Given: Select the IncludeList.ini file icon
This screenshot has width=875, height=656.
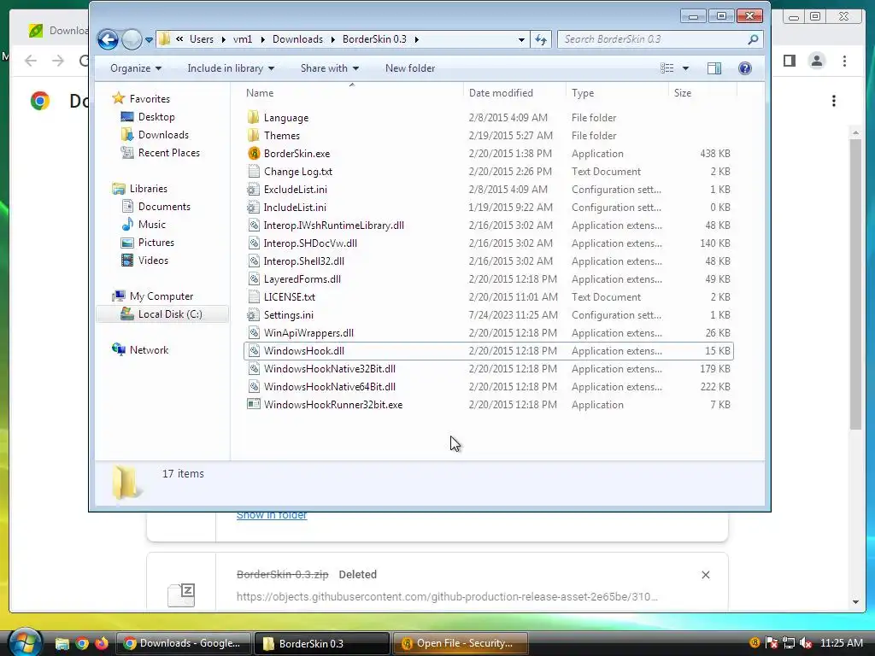Looking at the screenshot, I should pos(253,207).
